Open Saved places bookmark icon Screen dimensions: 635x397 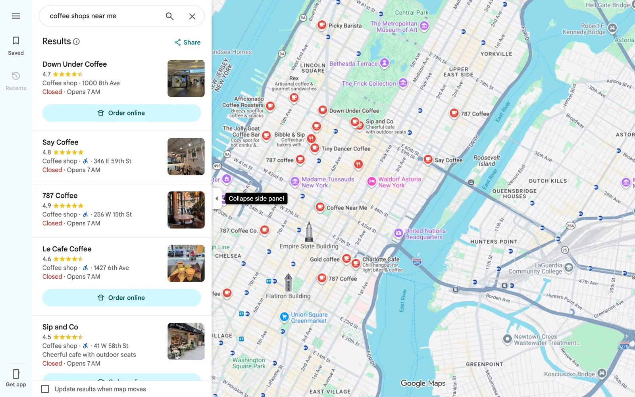(x=16, y=41)
